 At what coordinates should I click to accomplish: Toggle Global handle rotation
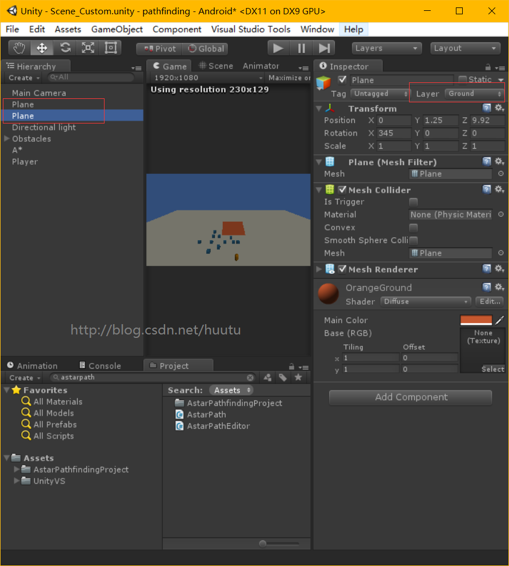pos(206,49)
